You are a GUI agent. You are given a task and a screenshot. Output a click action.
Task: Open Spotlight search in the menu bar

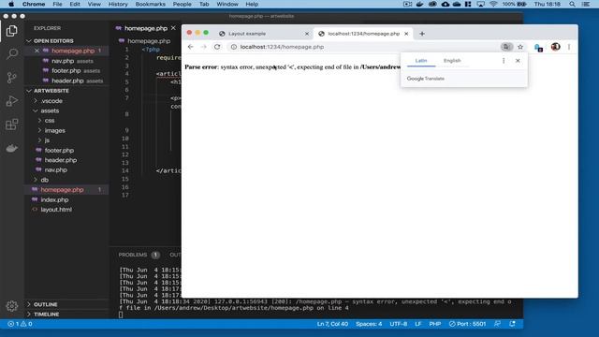pyautogui.click(x=572, y=4)
